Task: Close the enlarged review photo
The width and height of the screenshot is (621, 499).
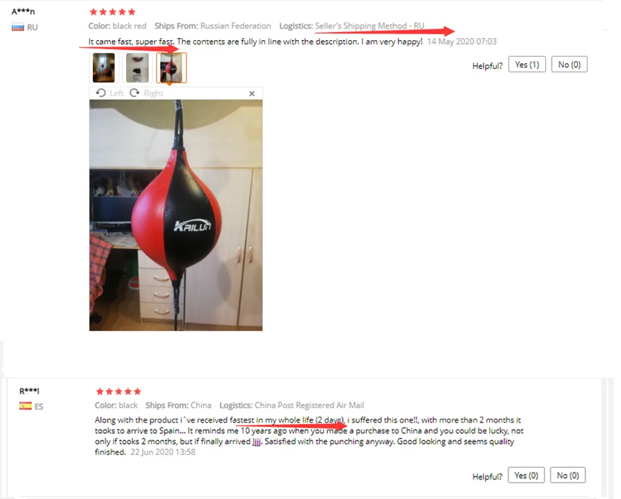Action: coord(252,93)
